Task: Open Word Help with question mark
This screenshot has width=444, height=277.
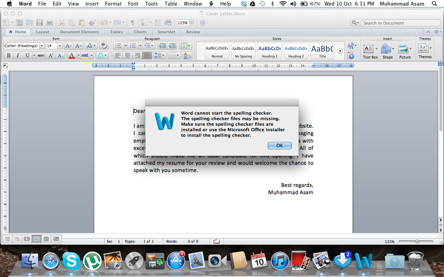Action: 203,23
